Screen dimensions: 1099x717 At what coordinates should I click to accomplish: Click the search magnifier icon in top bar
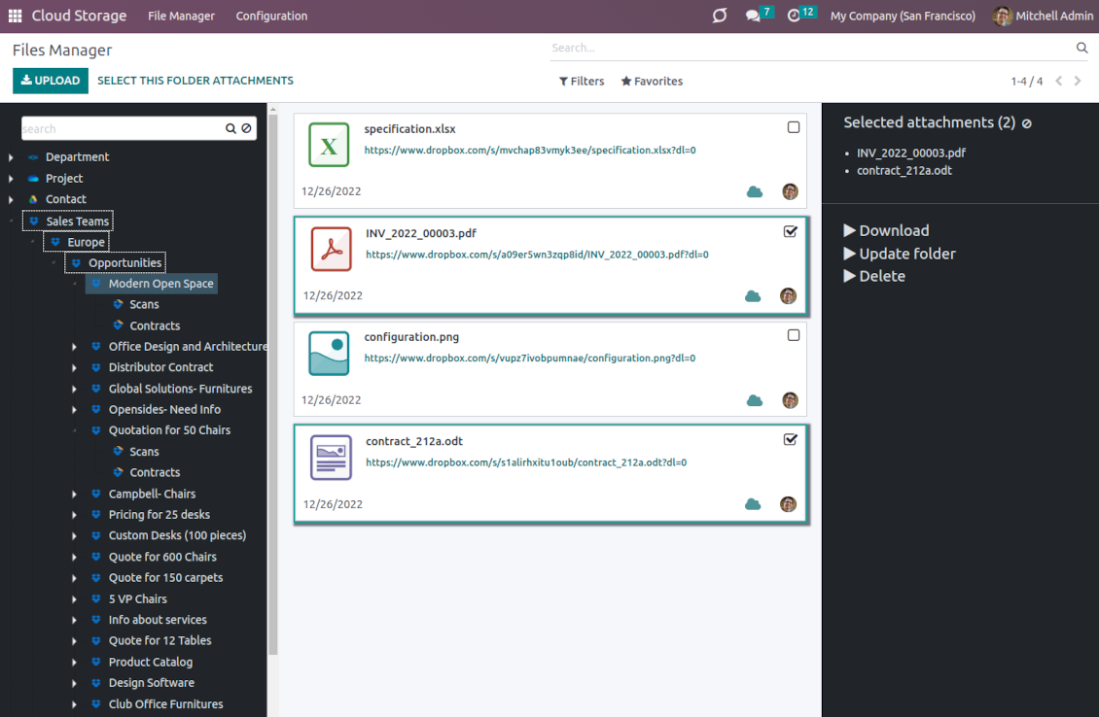tap(1081, 48)
